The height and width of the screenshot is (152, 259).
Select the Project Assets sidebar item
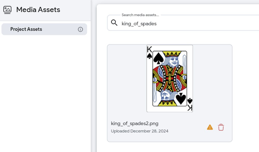pos(26,29)
